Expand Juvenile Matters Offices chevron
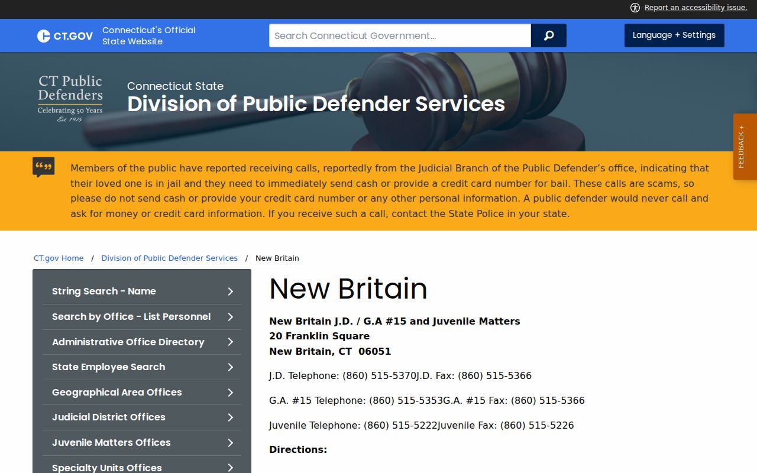This screenshot has height=473, width=757. 231,442
